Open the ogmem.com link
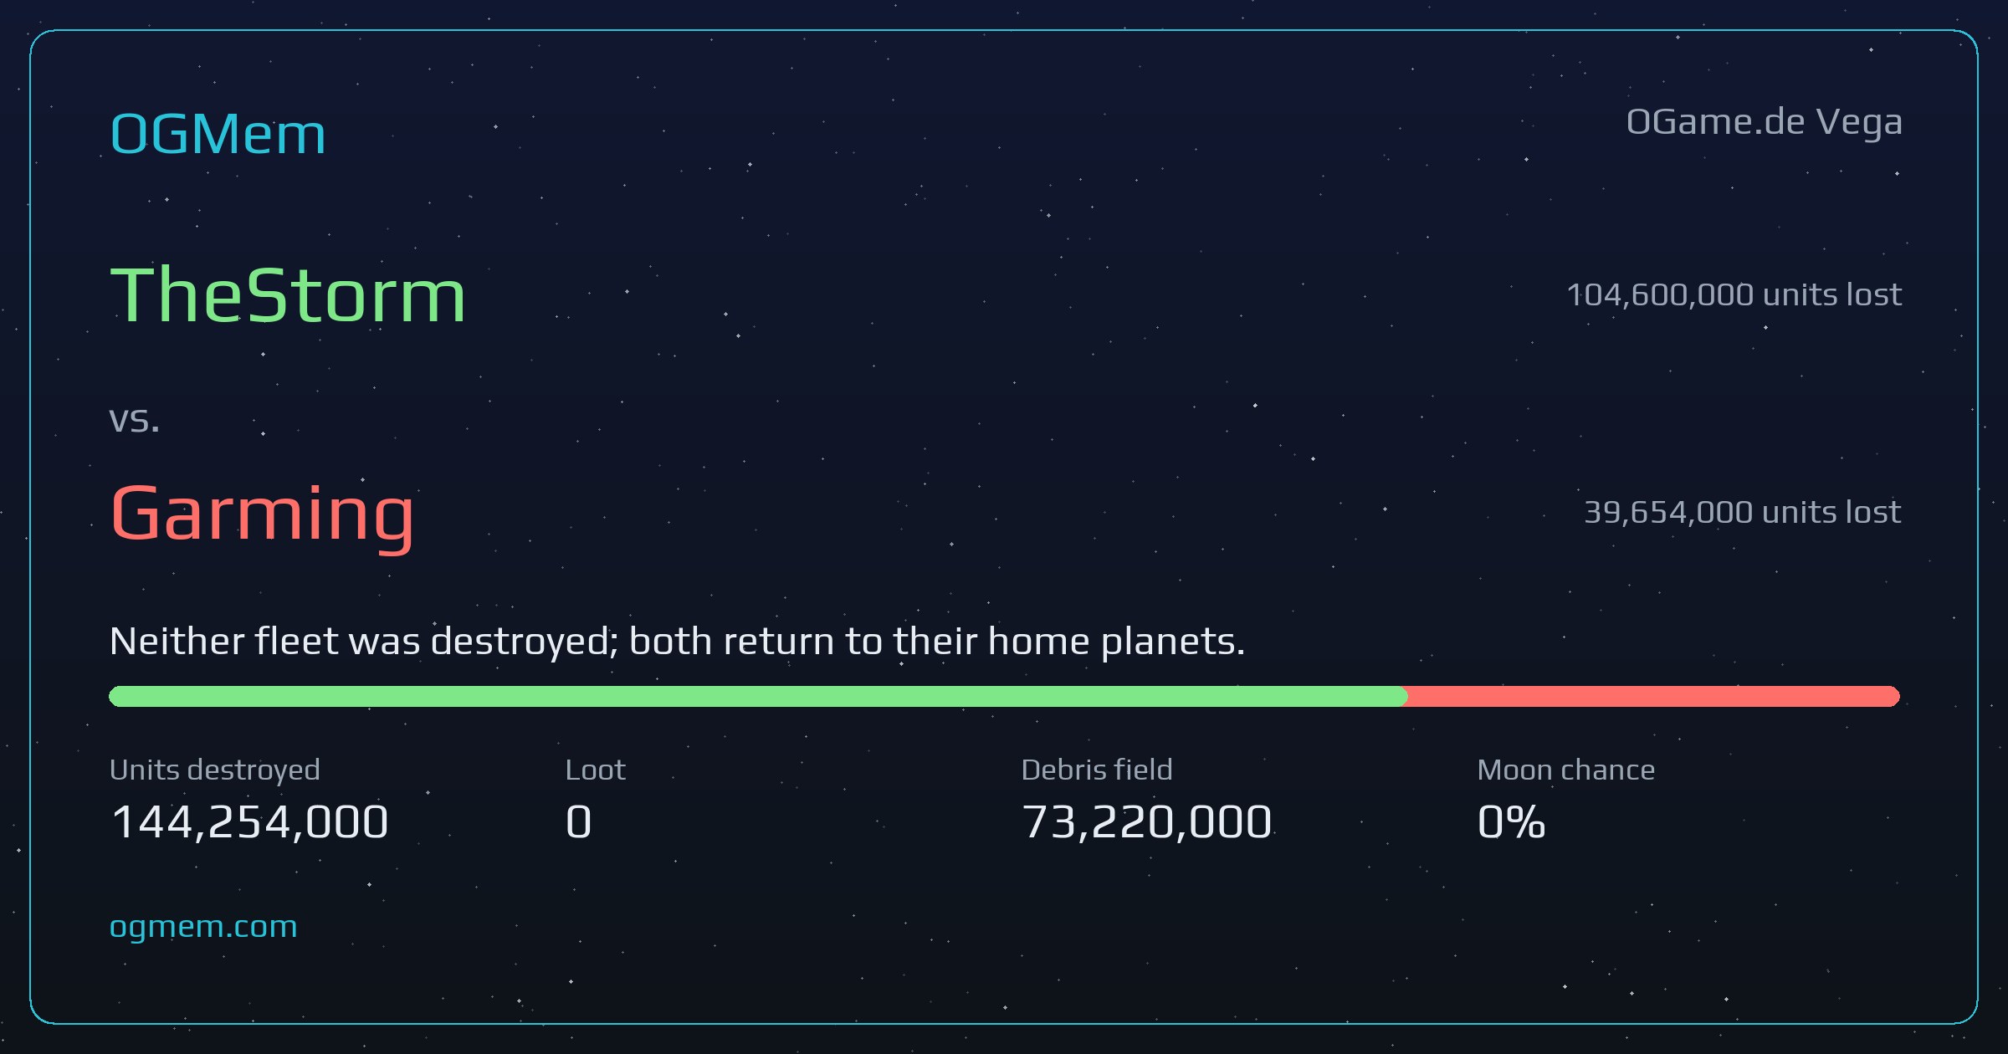 click(x=203, y=927)
